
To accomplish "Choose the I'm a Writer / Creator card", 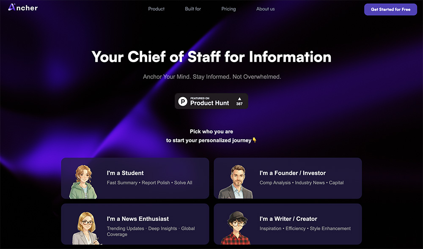I will [288, 224].
